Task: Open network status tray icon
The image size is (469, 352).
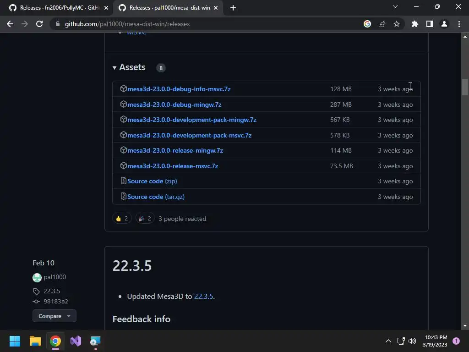Action: point(401,341)
